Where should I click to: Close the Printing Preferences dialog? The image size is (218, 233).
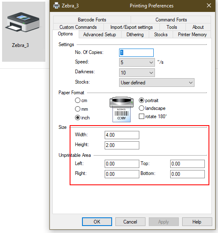coord(209,5)
